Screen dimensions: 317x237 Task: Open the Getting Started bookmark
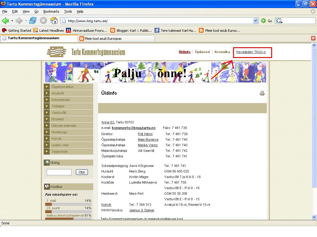(17, 31)
